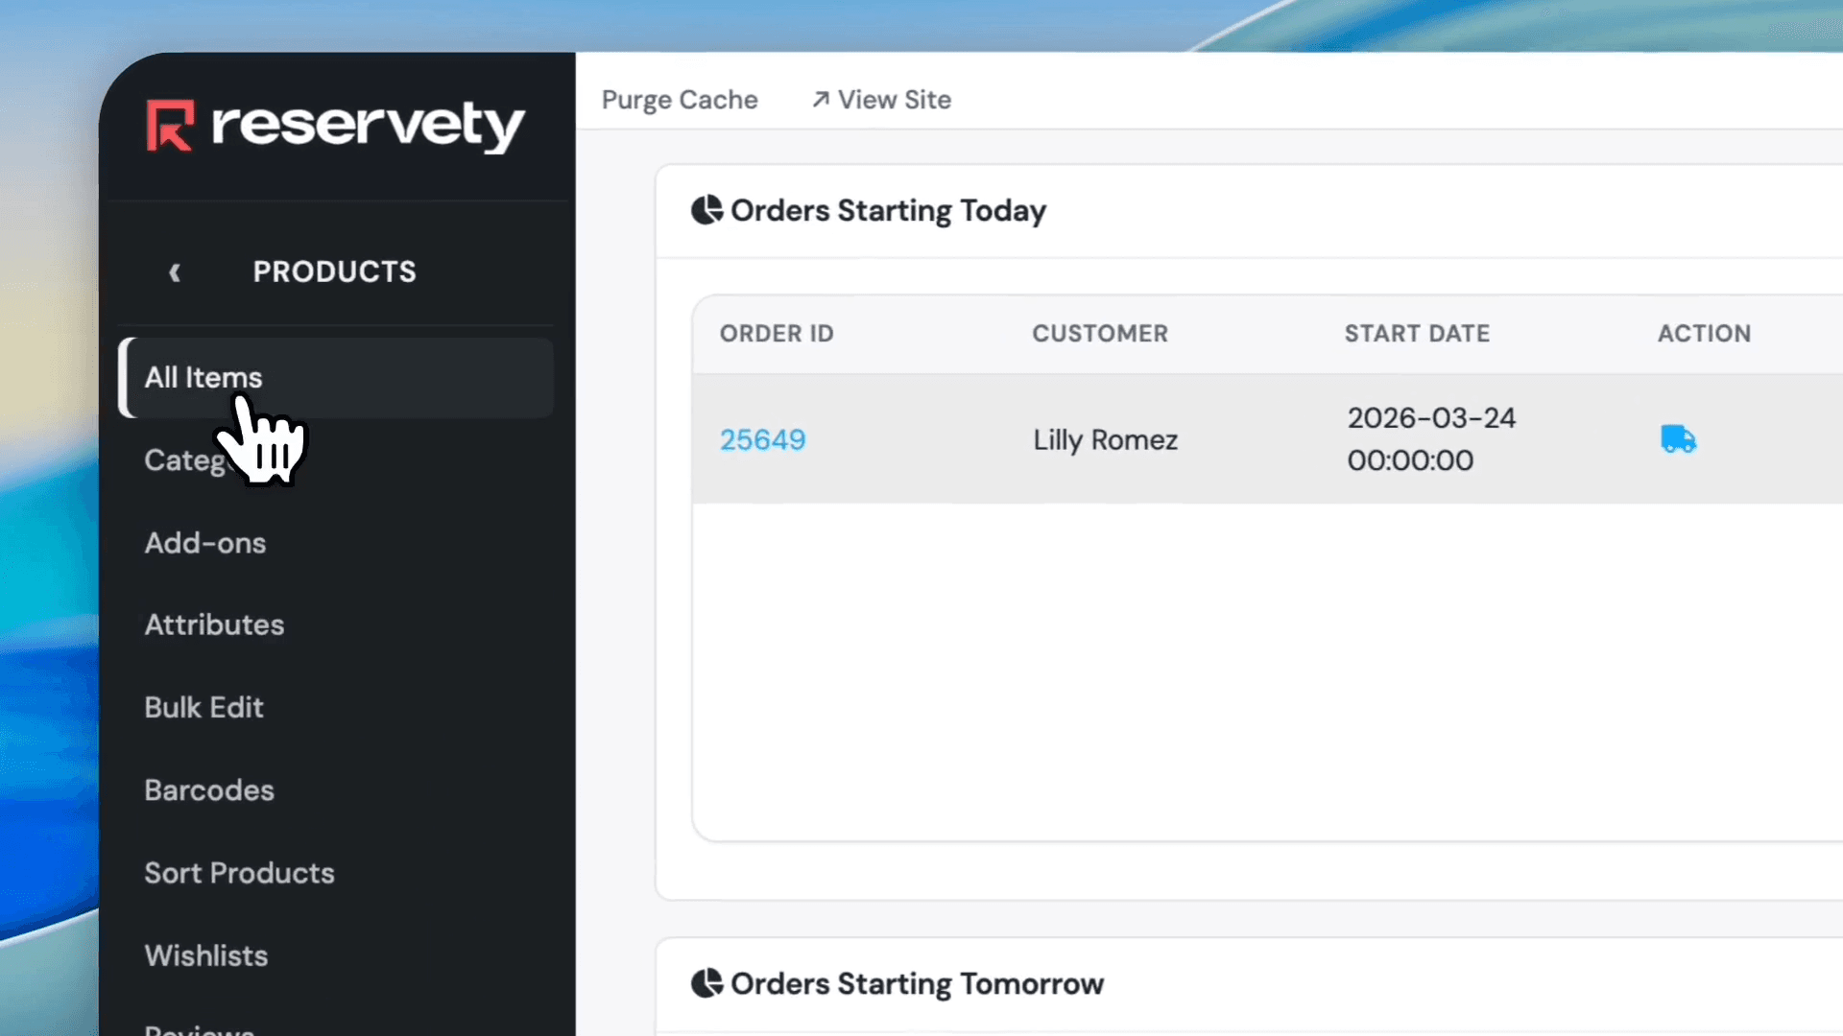Click the ORDER ID column header

point(777,333)
